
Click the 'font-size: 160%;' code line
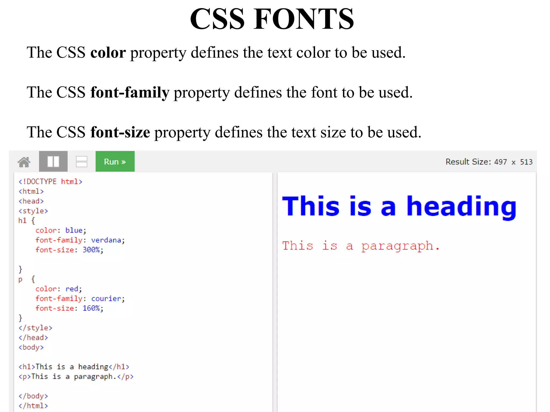(x=69, y=308)
